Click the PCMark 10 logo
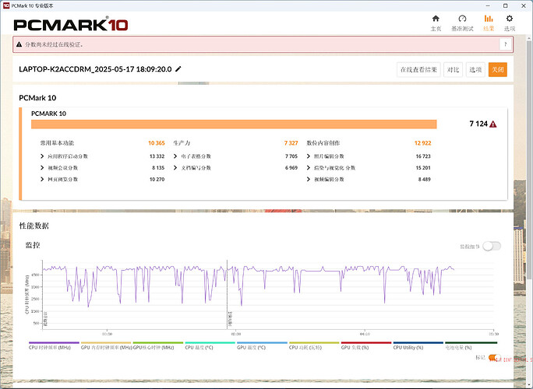Viewport: 533px width, 389px height. [x=70, y=23]
